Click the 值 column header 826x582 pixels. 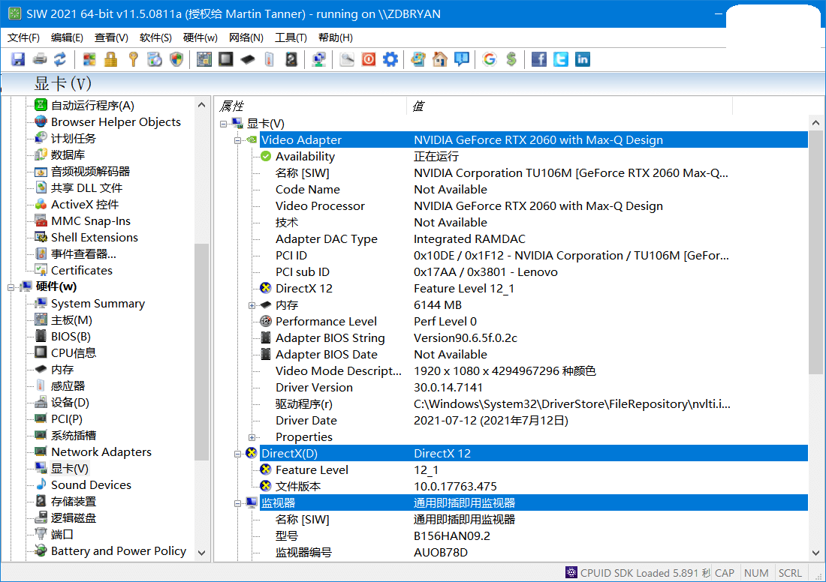(569, 106)
